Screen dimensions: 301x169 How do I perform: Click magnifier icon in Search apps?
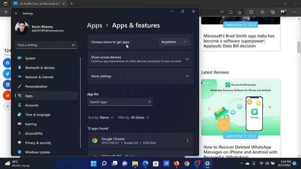pyautogui.click(x=150, y=102)
